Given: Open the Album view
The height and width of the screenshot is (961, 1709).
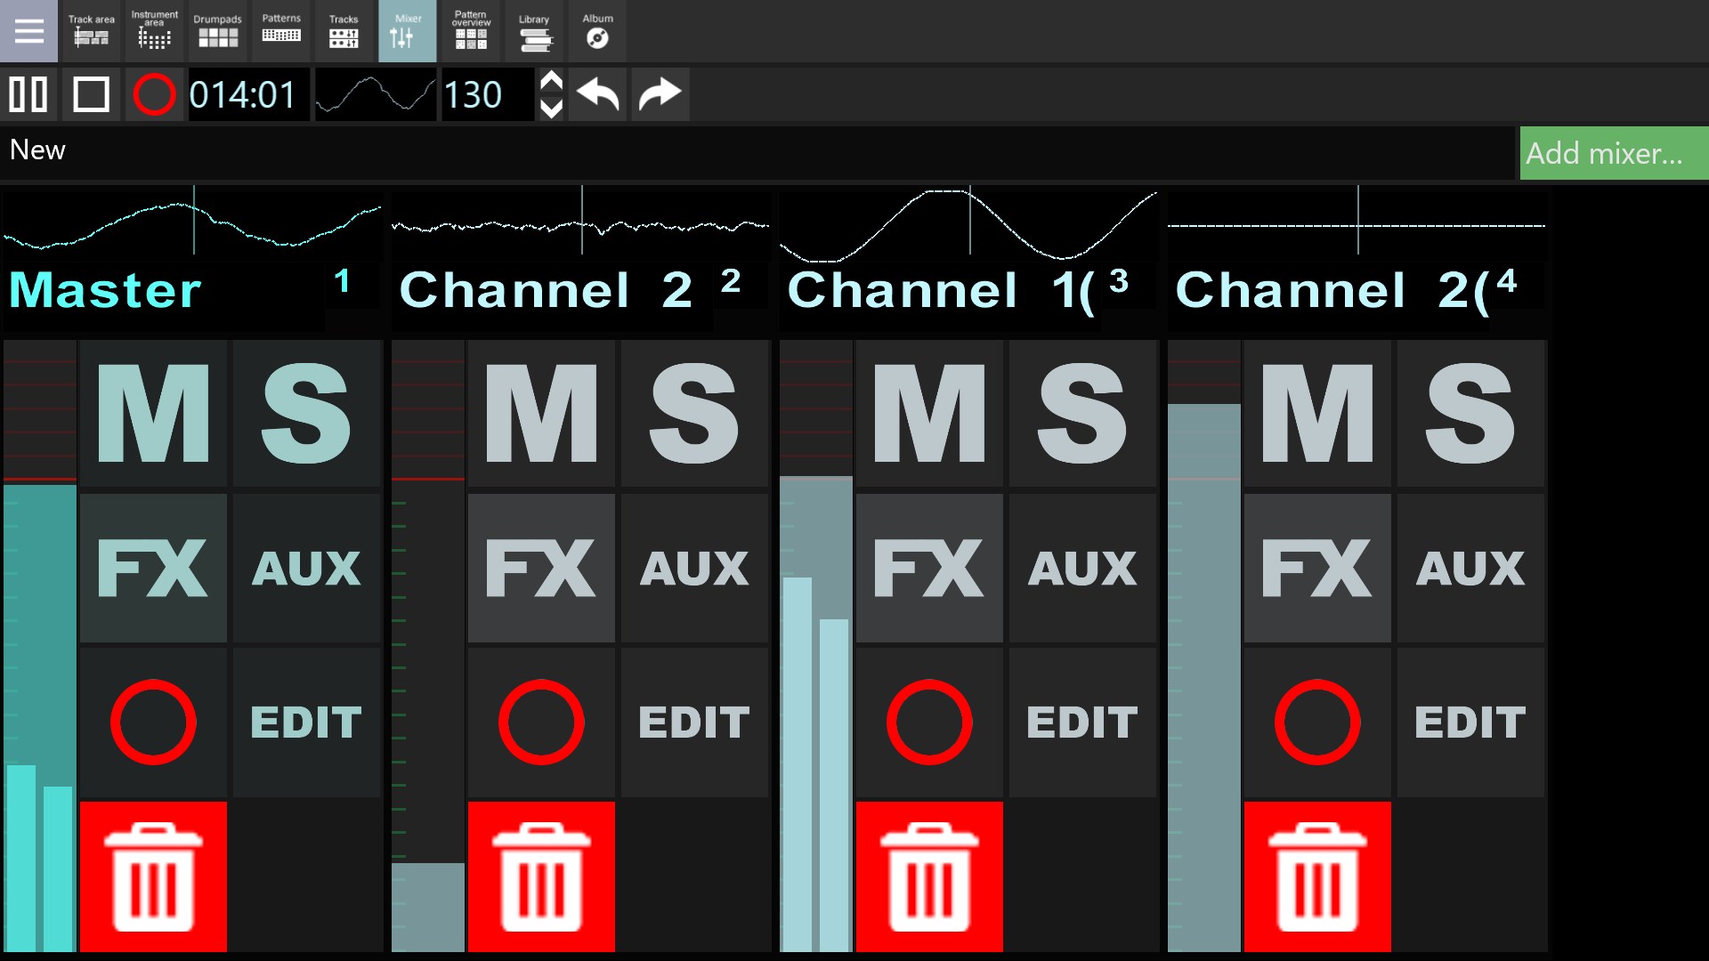Looking at the screenshot, I should pyautogui.click(x=596, y=31).
